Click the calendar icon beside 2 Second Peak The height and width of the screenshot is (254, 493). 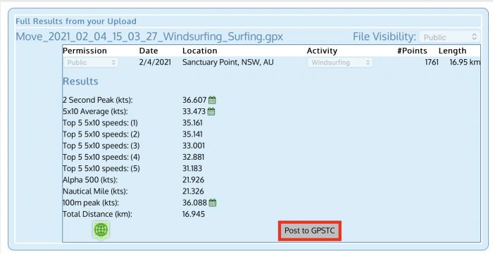click(212, 100)
